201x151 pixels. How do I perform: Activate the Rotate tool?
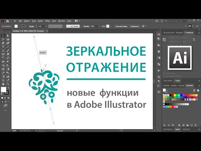point(3,58)
